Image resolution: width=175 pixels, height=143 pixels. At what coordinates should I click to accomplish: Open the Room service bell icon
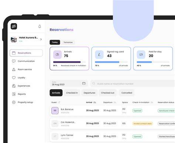coord(14,69)
